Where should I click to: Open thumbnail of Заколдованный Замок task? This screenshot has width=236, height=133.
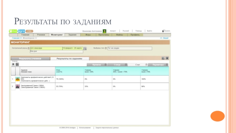point(18,86)
